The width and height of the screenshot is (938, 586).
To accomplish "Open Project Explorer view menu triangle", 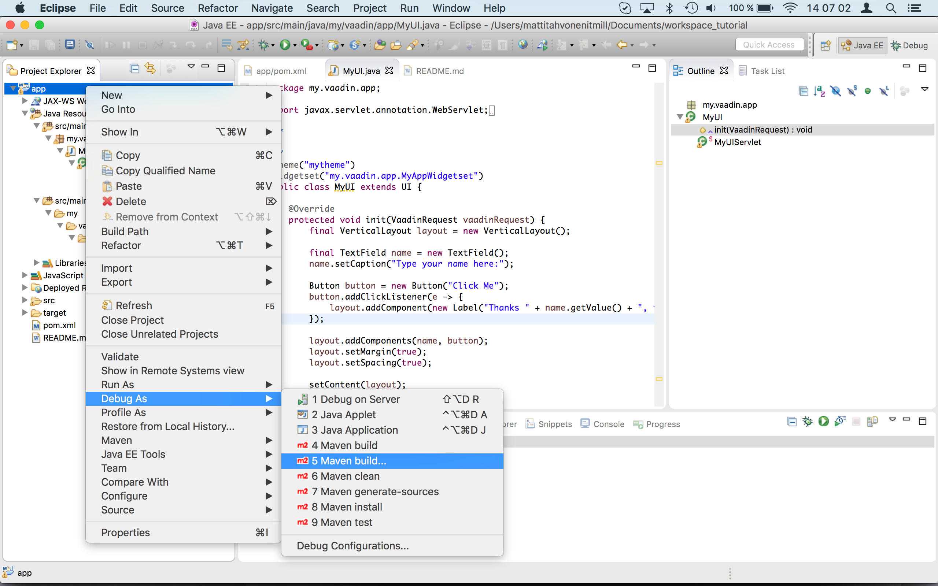I will tap(191, 67).
